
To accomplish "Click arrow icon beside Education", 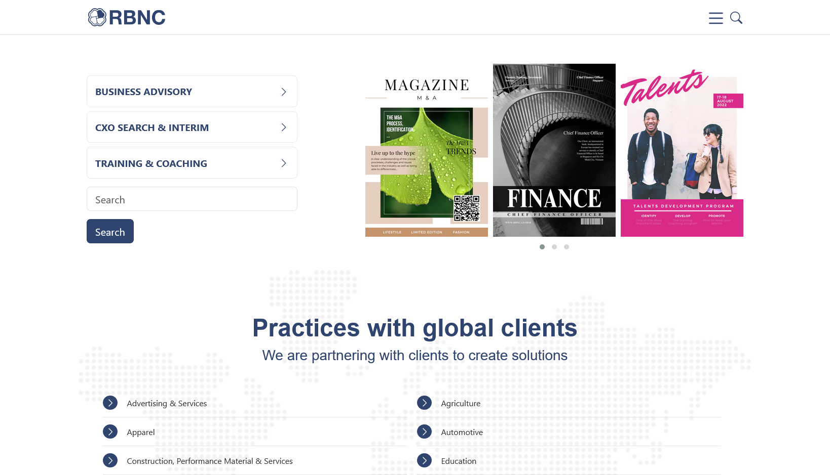I will [x=424, y=460].
